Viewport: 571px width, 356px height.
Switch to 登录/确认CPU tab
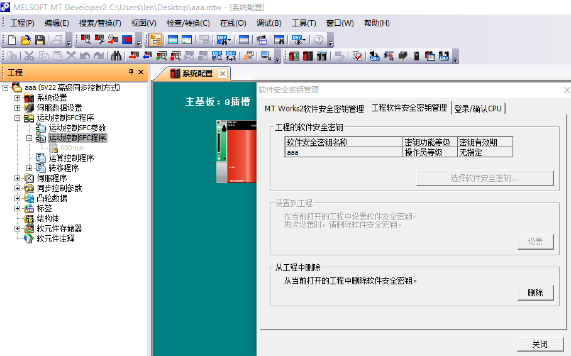pyautogui.click(x=478, y=108)
